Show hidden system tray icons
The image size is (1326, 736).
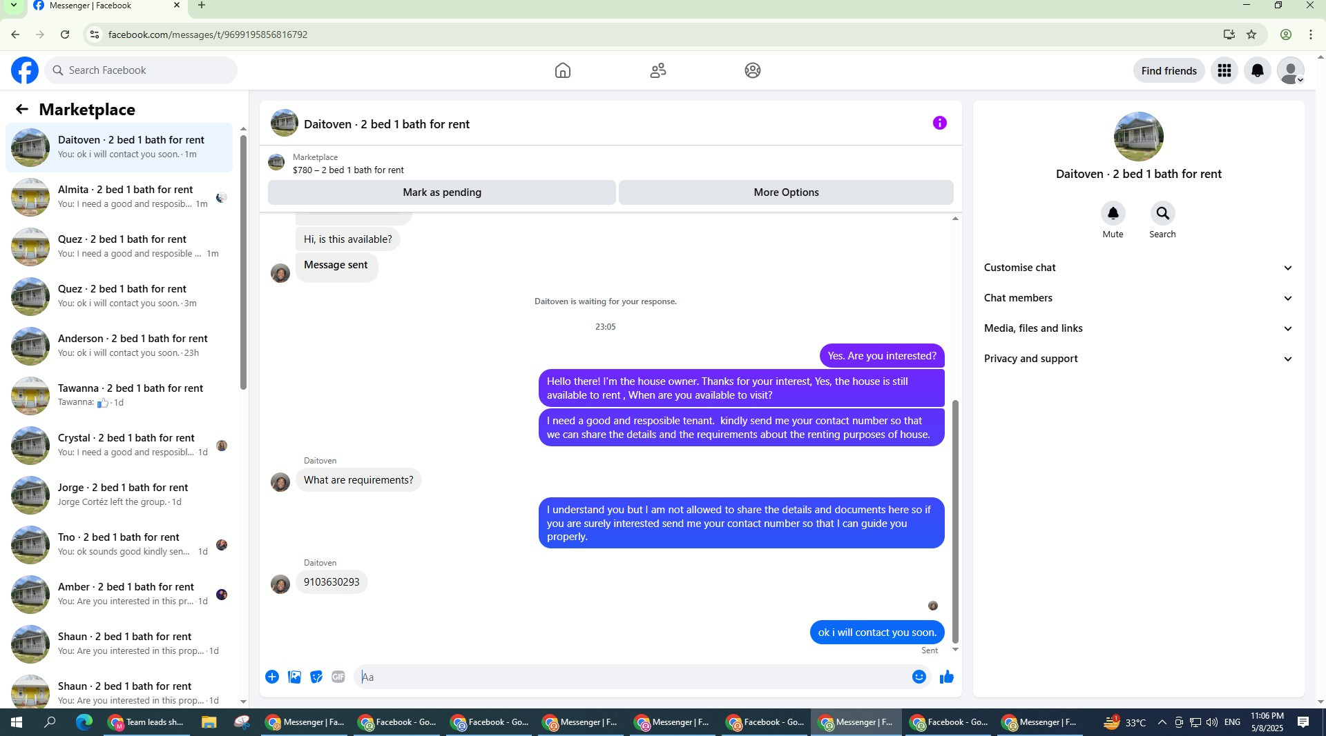click(1162, 722)
